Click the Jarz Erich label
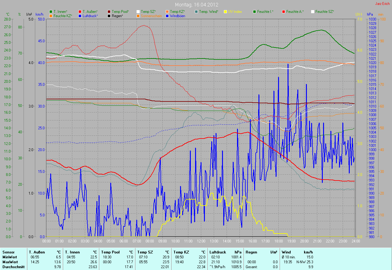The width and height of the screenshot is (392, 270). (383, 4)
